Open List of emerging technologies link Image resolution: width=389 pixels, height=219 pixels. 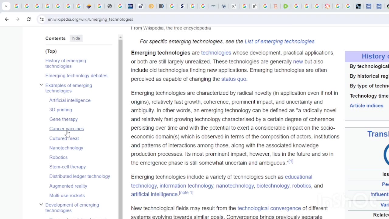[x=280, y=41]
